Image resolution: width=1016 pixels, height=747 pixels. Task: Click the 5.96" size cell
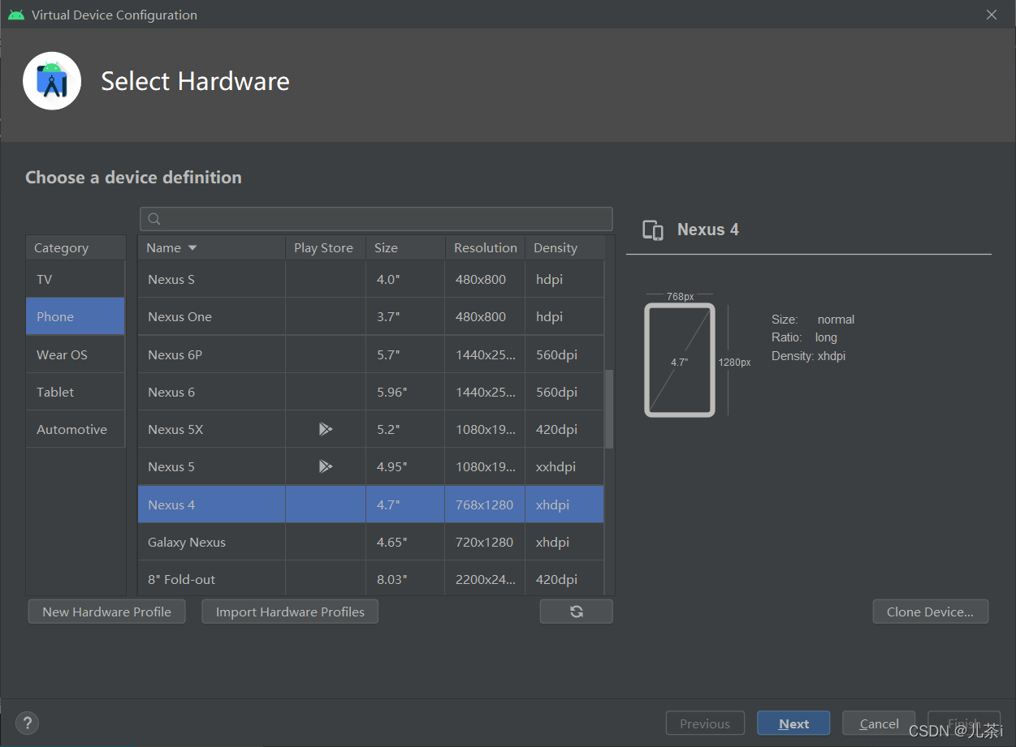(405, 392)
